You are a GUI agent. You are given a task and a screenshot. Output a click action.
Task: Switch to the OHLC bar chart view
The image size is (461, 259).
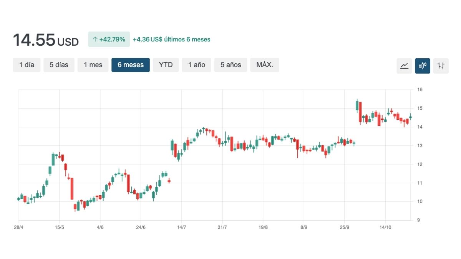[x=441, y=66]
